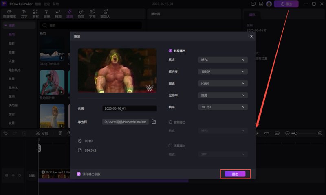
Task: Click the lock icon on the track header
Action: click(x=7, y=175)
